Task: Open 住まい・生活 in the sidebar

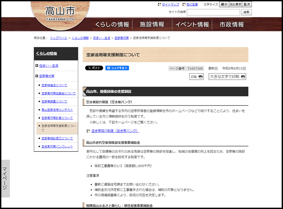Action: [49, 66]
